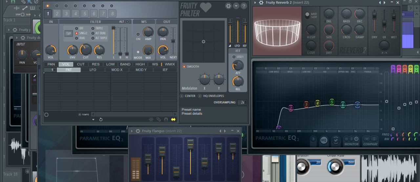Click the HQ button in Parametric EQ 2
The height and width of the screenshot is (182, 420).
pyautogui.click(x=324, y=140)
